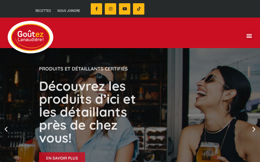Go to the previous slide arrow
This screenshot has height=162, width=260.
coord(6,129)
